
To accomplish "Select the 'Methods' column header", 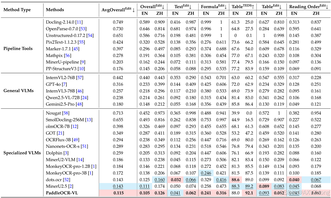I will tap(55, 10).
